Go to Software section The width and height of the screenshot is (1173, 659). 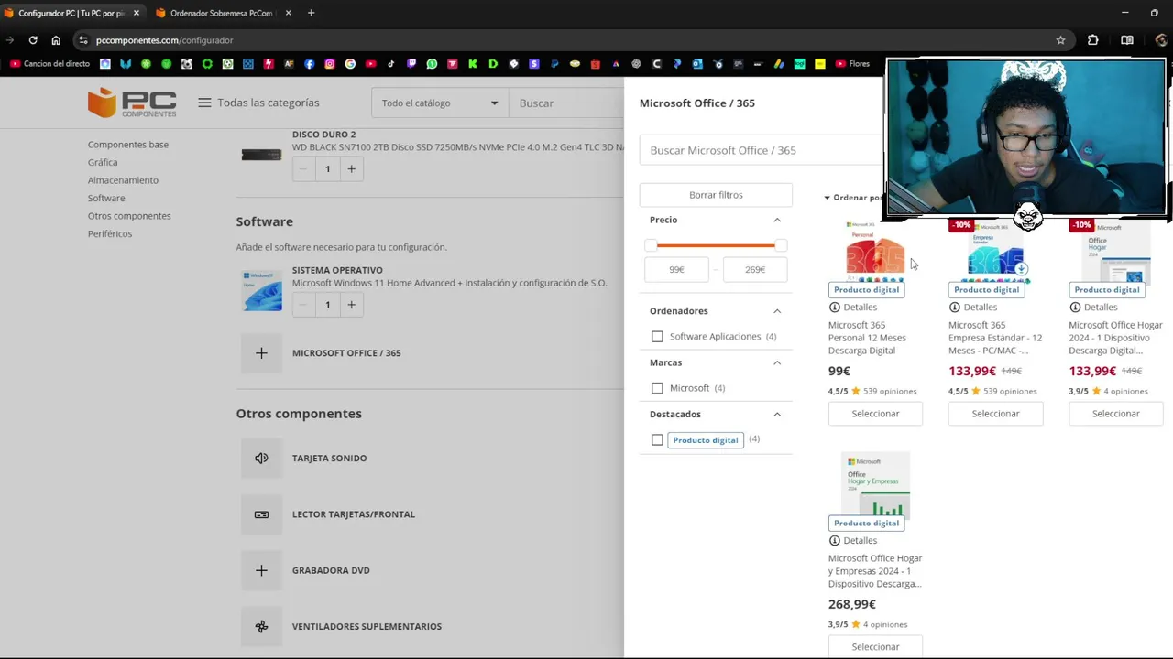106,198
